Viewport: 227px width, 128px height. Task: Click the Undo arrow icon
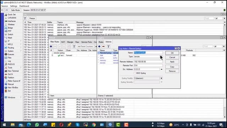2,10
